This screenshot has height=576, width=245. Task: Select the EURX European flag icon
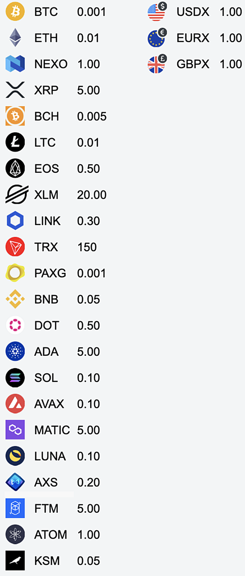coord(157,38)
